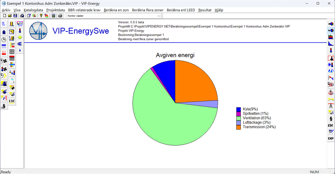Open the Katalogdata menu
The width and height of the screenshot is (335, 174).
[x=33, y=10]
